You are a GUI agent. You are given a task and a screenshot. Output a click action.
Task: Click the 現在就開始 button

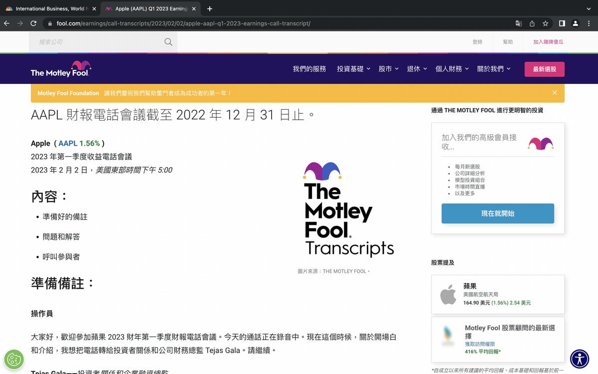497,213
